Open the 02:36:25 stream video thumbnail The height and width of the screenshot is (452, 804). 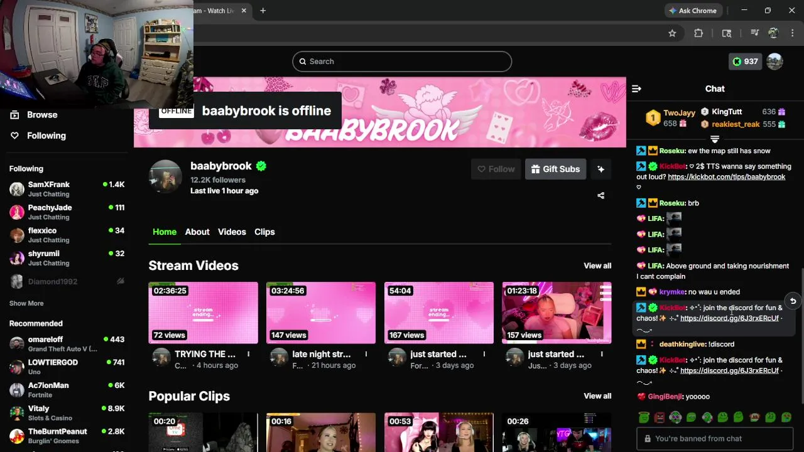click(203, 313)
